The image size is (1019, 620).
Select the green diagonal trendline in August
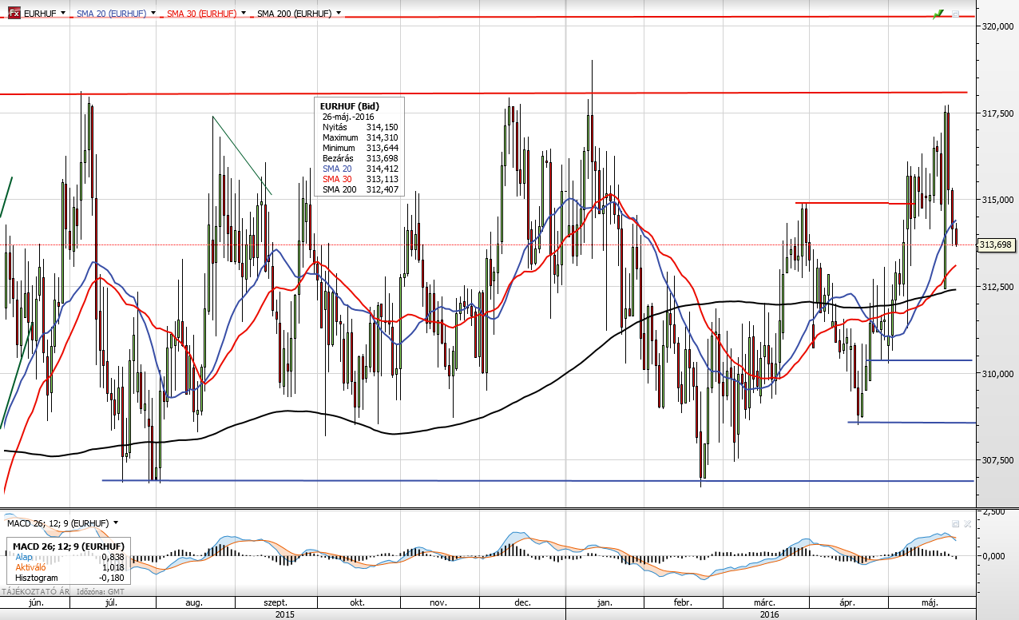[x=242, y=156]
